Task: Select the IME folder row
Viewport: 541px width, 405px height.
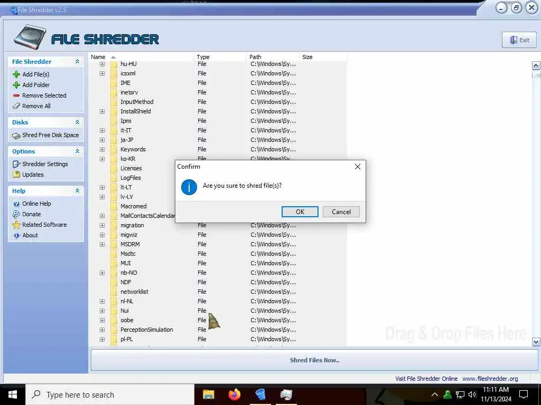Action: click(x=218, y=83)
